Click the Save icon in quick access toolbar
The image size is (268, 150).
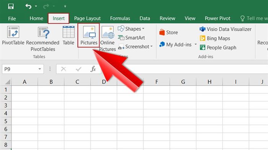pos(11,6)
